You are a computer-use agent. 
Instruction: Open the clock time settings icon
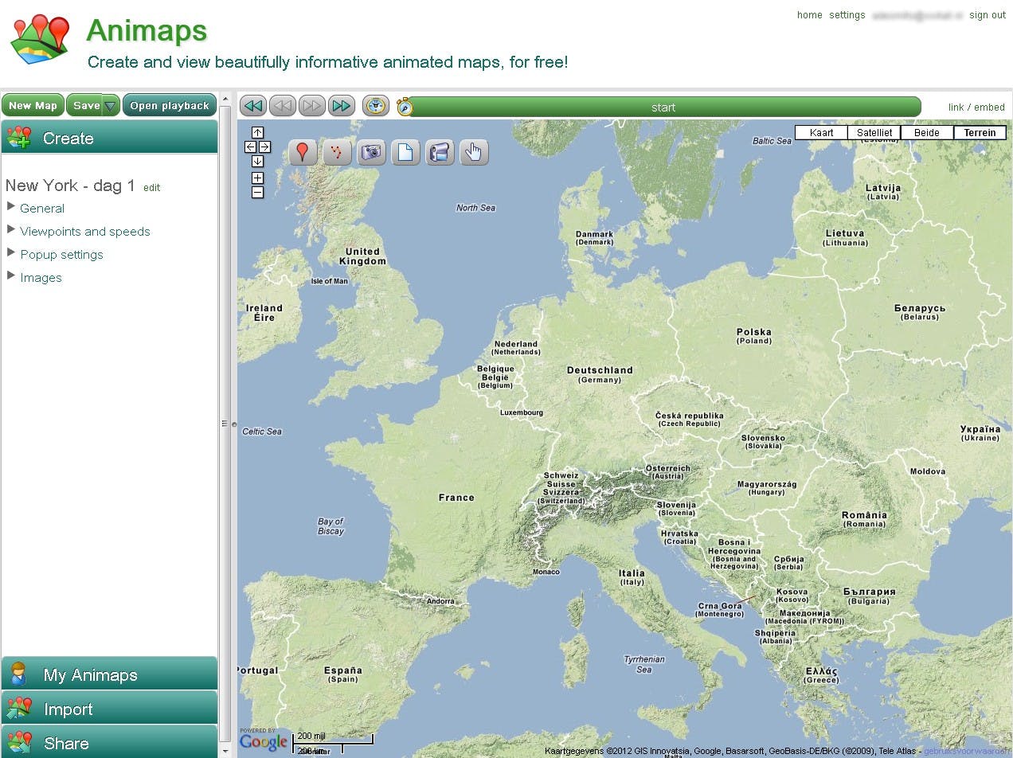[376, 106]
